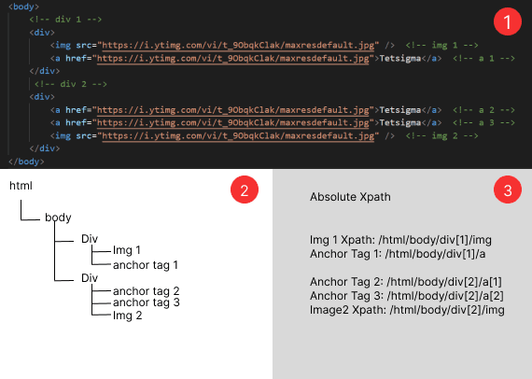Select 'Tetsigma' text on the 'a 1' line

(x=400, y=59)
